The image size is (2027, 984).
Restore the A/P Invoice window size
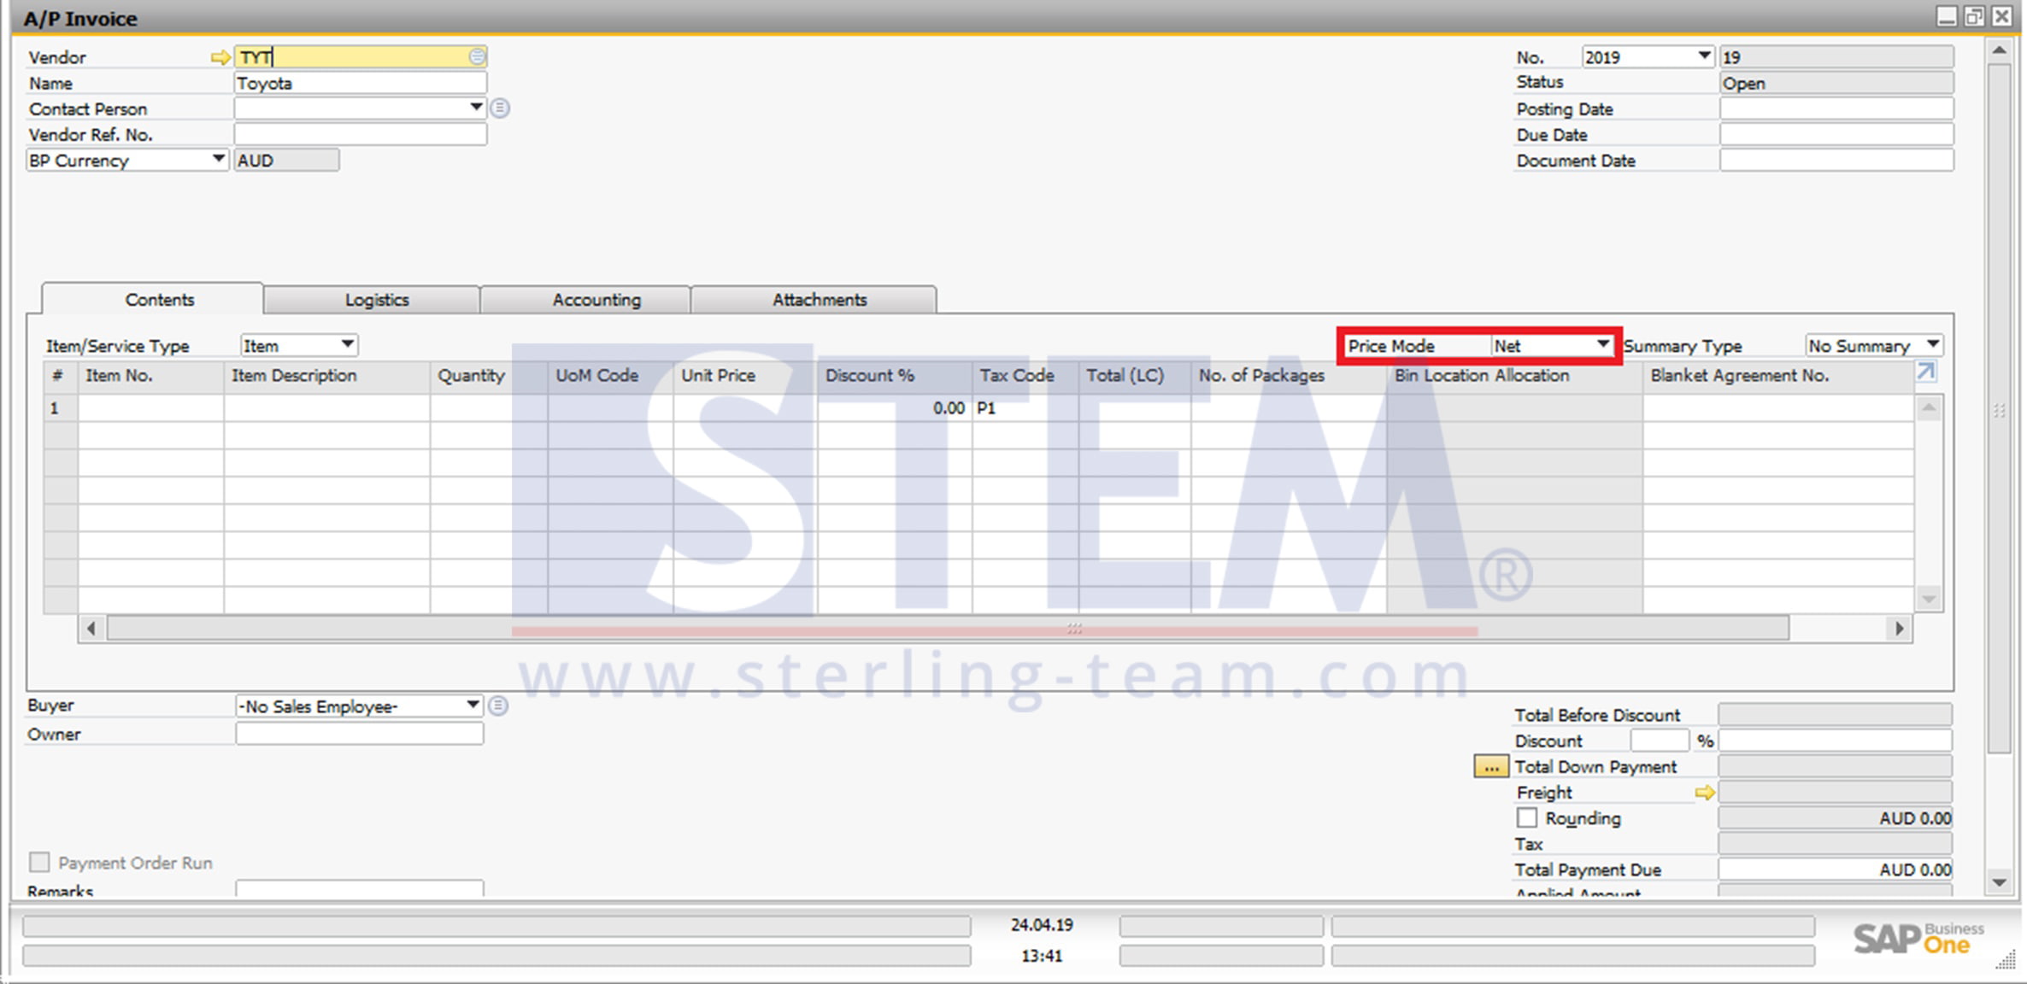click(1974, 16)
